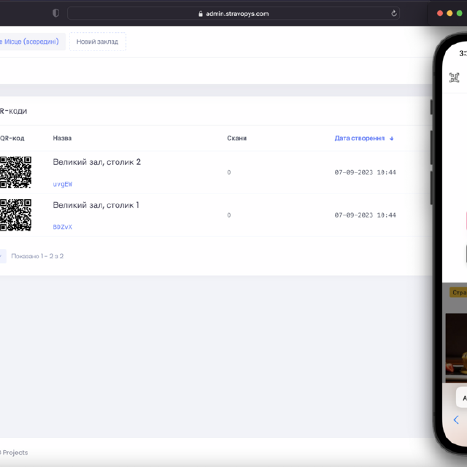Click the pagination page button near Показано
467x467 pixels.
2,256
